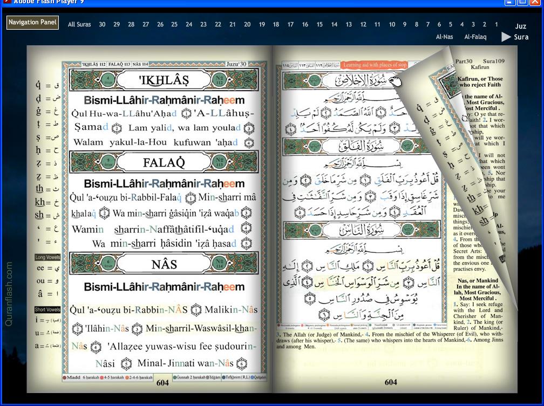Go to Juz 3

473,25
